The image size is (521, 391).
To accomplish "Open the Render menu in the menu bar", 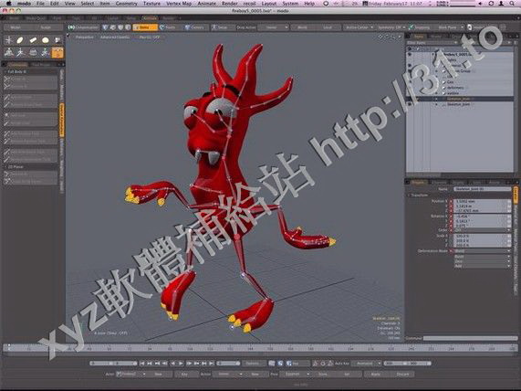I will (230, 4).
